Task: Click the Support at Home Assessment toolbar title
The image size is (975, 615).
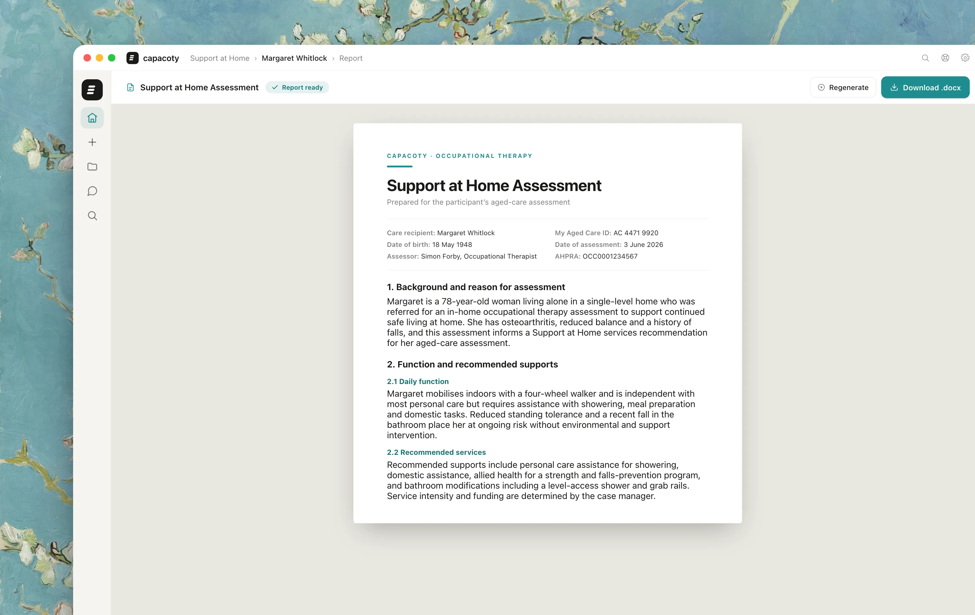Action: [x=199, y=87]
